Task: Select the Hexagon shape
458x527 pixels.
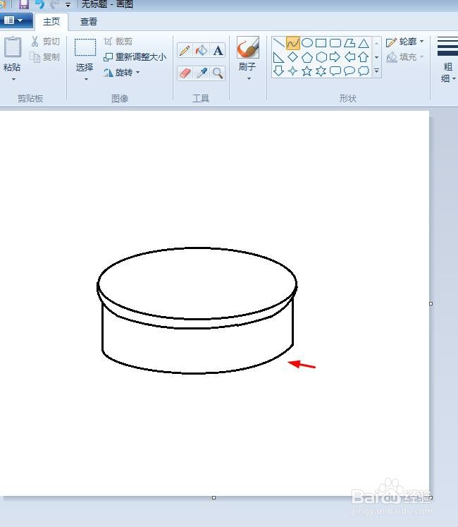Action: [x=321, y=57]
